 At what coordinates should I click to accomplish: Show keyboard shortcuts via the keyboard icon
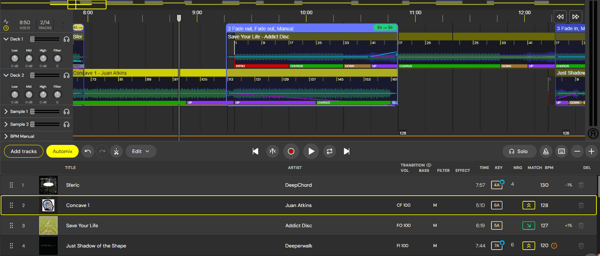coord(561,151)
